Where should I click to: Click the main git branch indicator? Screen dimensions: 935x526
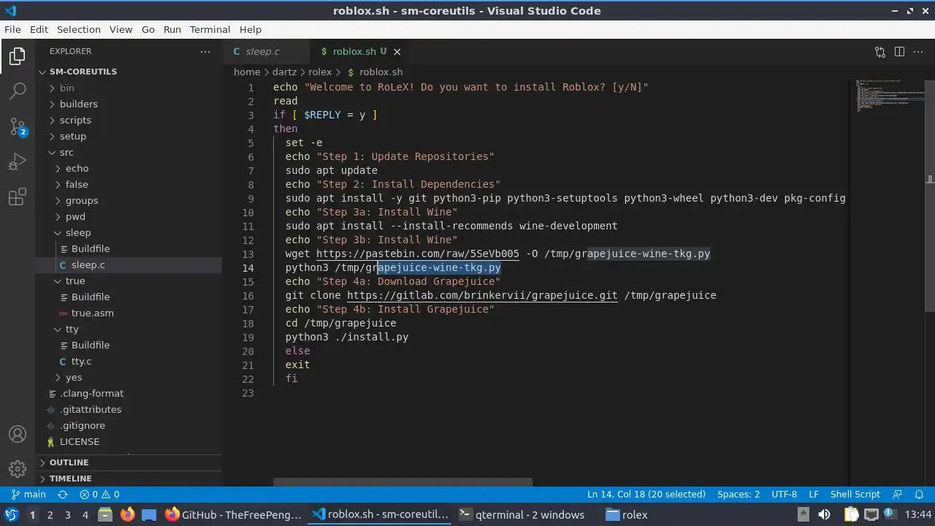click(29, 494)
